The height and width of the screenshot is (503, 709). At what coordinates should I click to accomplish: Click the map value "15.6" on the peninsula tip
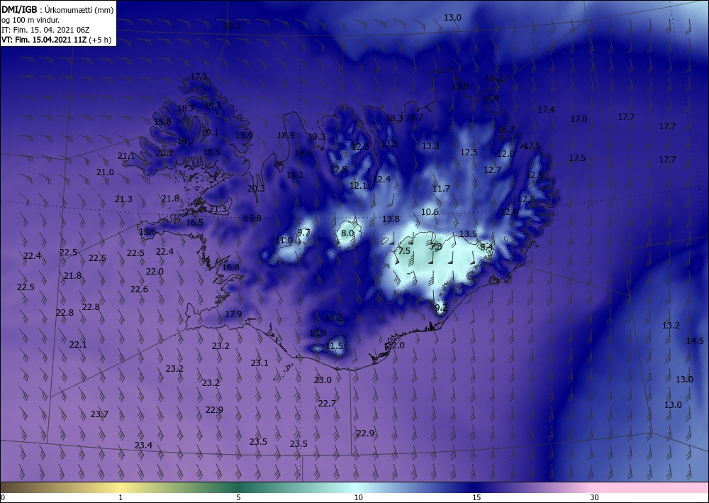coord(147,232)
